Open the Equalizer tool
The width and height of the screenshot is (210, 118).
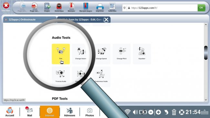pos(142,54)
